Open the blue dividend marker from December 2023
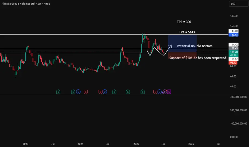249x147 pixels. click(x=78, y=92)
